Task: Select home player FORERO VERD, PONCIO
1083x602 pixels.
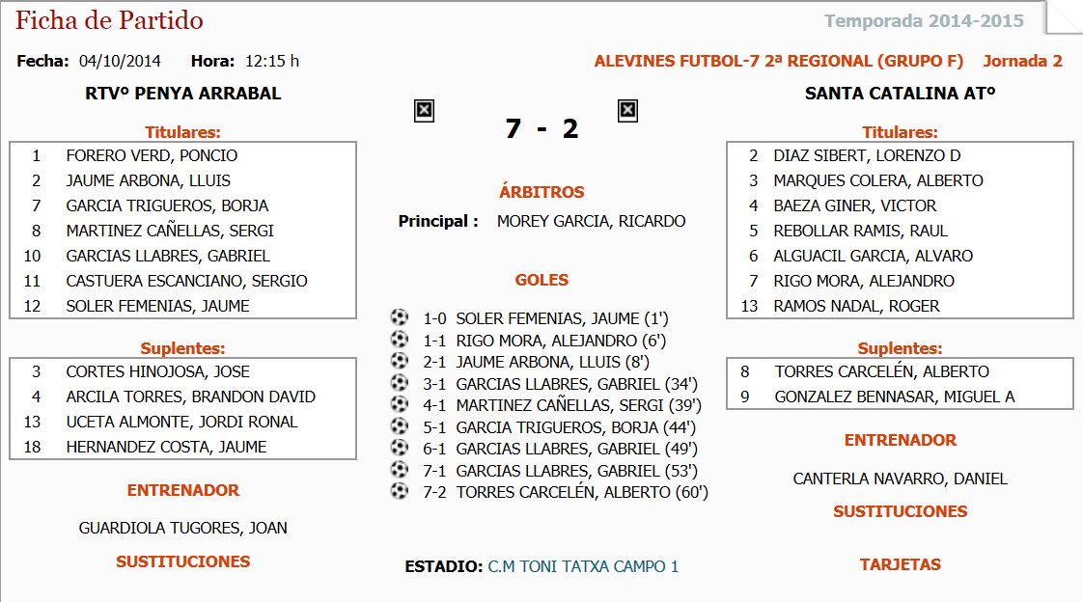Action: [152, 155]
